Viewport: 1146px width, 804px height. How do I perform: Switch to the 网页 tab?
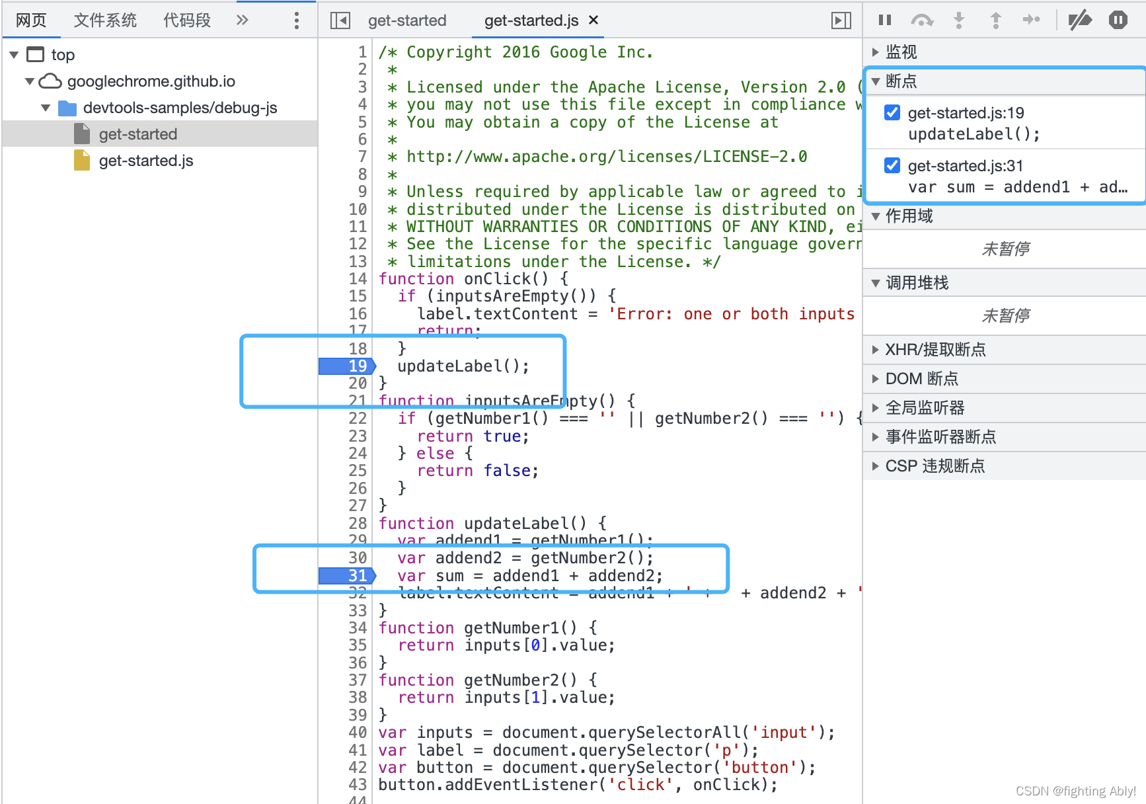point(32,20)
